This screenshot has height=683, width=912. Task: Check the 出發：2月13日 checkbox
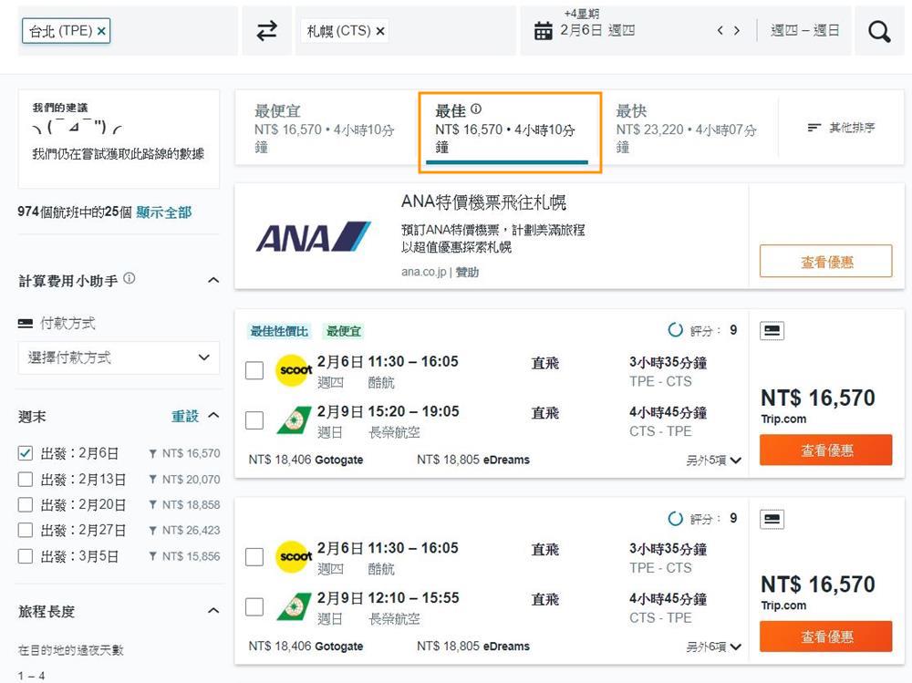pyautogui.click(x=26, y=480)
